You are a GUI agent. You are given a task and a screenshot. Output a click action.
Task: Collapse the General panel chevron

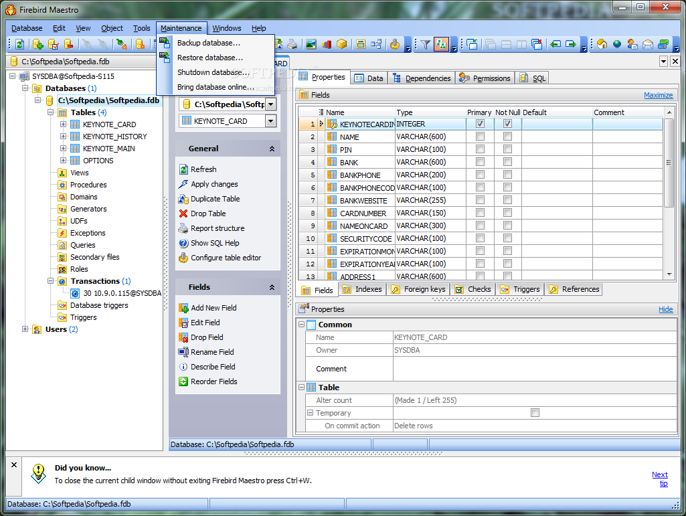click(x=272, y=149)
